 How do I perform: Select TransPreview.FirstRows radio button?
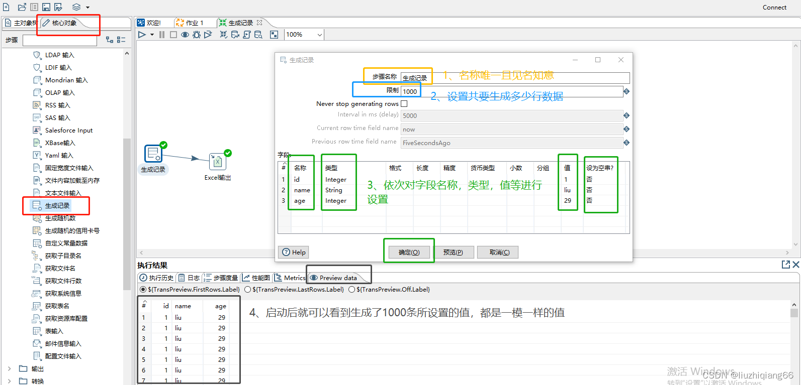[x=143, y=289]
